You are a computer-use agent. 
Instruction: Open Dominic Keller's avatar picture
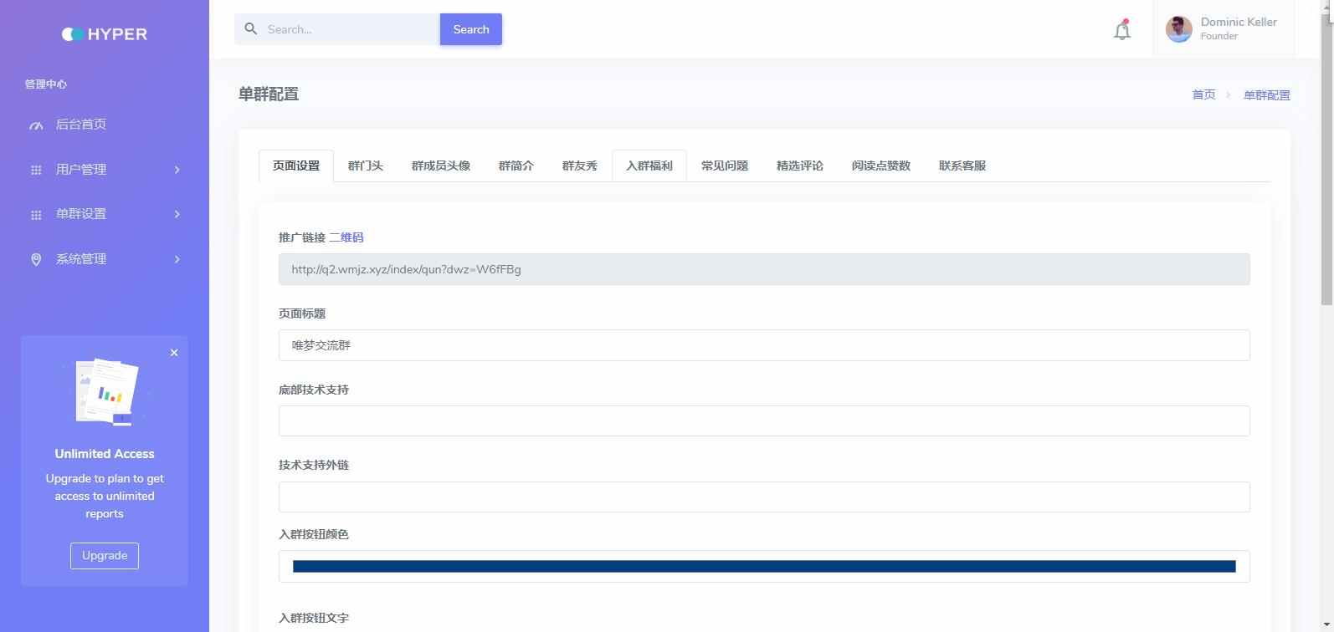coord(1178,29)
